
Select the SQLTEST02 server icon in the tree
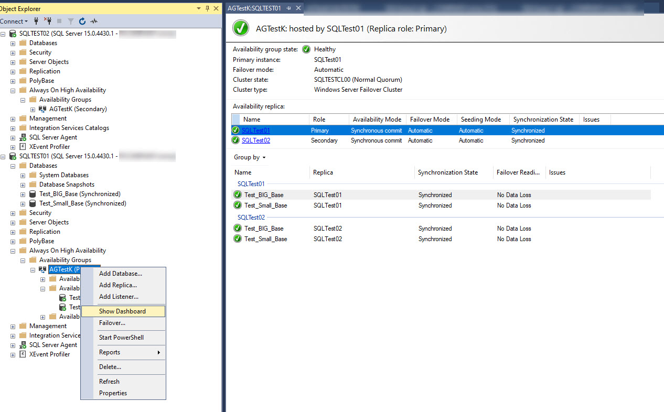(13, 34)
